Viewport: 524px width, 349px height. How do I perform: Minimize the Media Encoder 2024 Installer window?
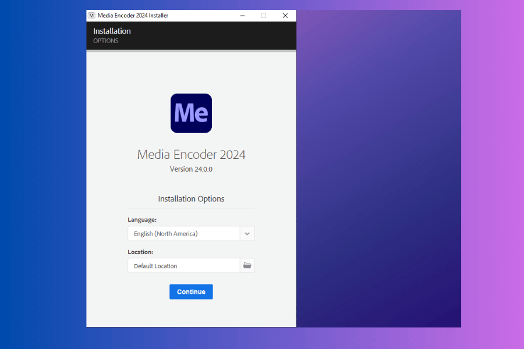point(242,16)
